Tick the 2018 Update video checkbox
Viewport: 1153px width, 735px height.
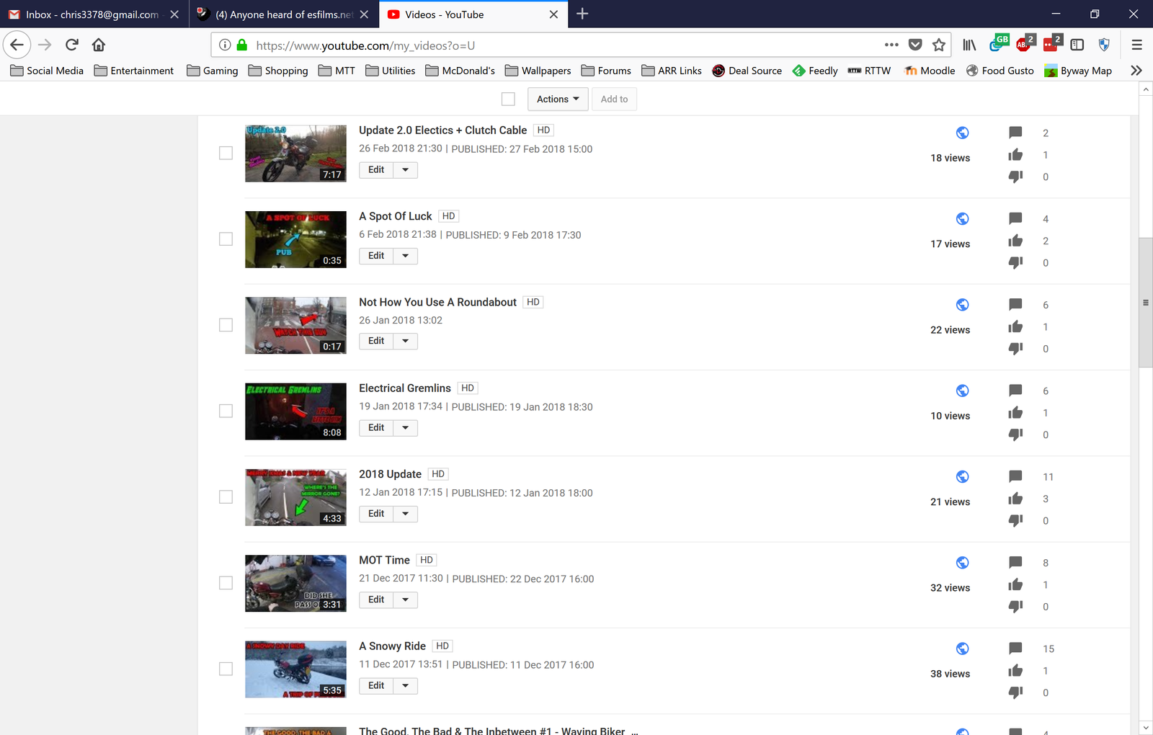click(226, 496)
